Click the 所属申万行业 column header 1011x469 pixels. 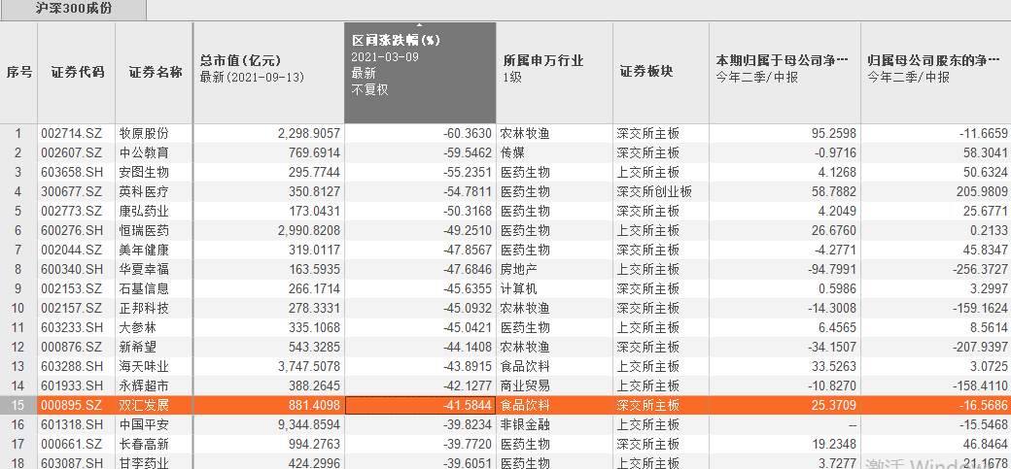[x=554, y=73]
